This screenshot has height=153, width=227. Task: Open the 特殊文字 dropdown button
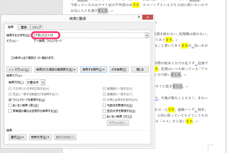40,137
